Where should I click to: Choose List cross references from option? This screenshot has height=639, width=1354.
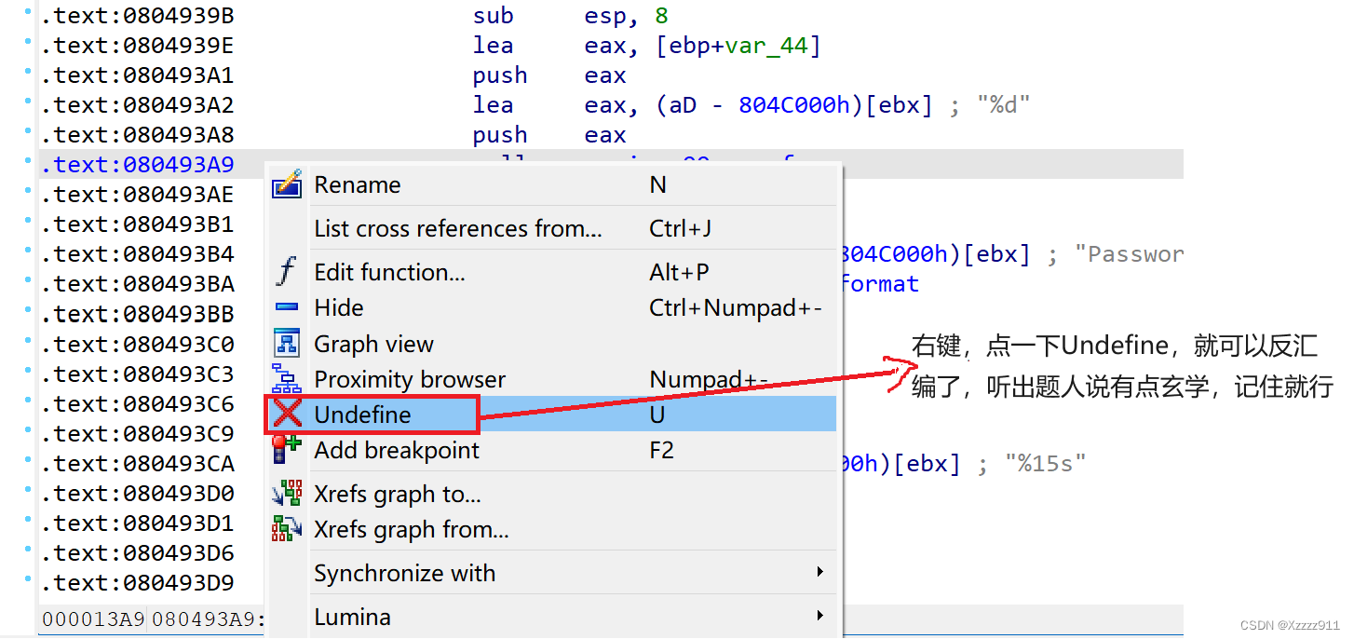pos(457,228)
